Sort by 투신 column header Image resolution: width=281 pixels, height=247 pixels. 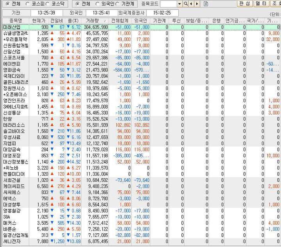tap(176, 21)
